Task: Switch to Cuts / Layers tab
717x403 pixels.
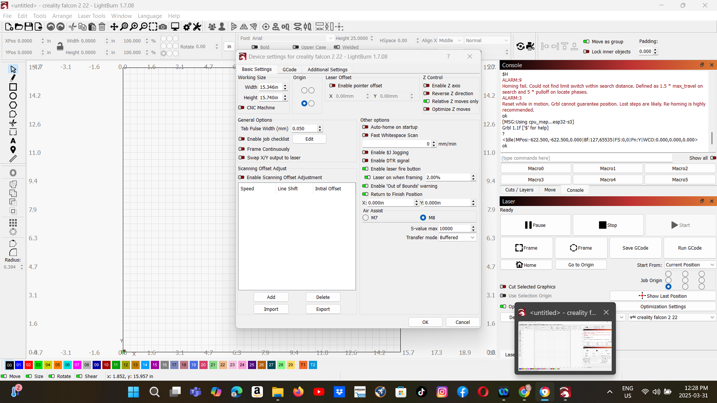Action: pyautogui.click(x=519, y=190)
